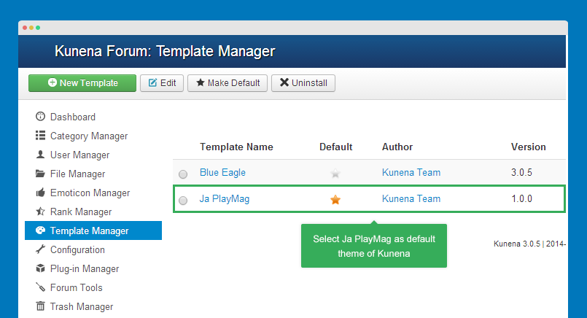The width and height of the screenshot is (587, 318).
Task: Open the Blue Eagle row's Kunena Team link
Action: pos(411,172)
